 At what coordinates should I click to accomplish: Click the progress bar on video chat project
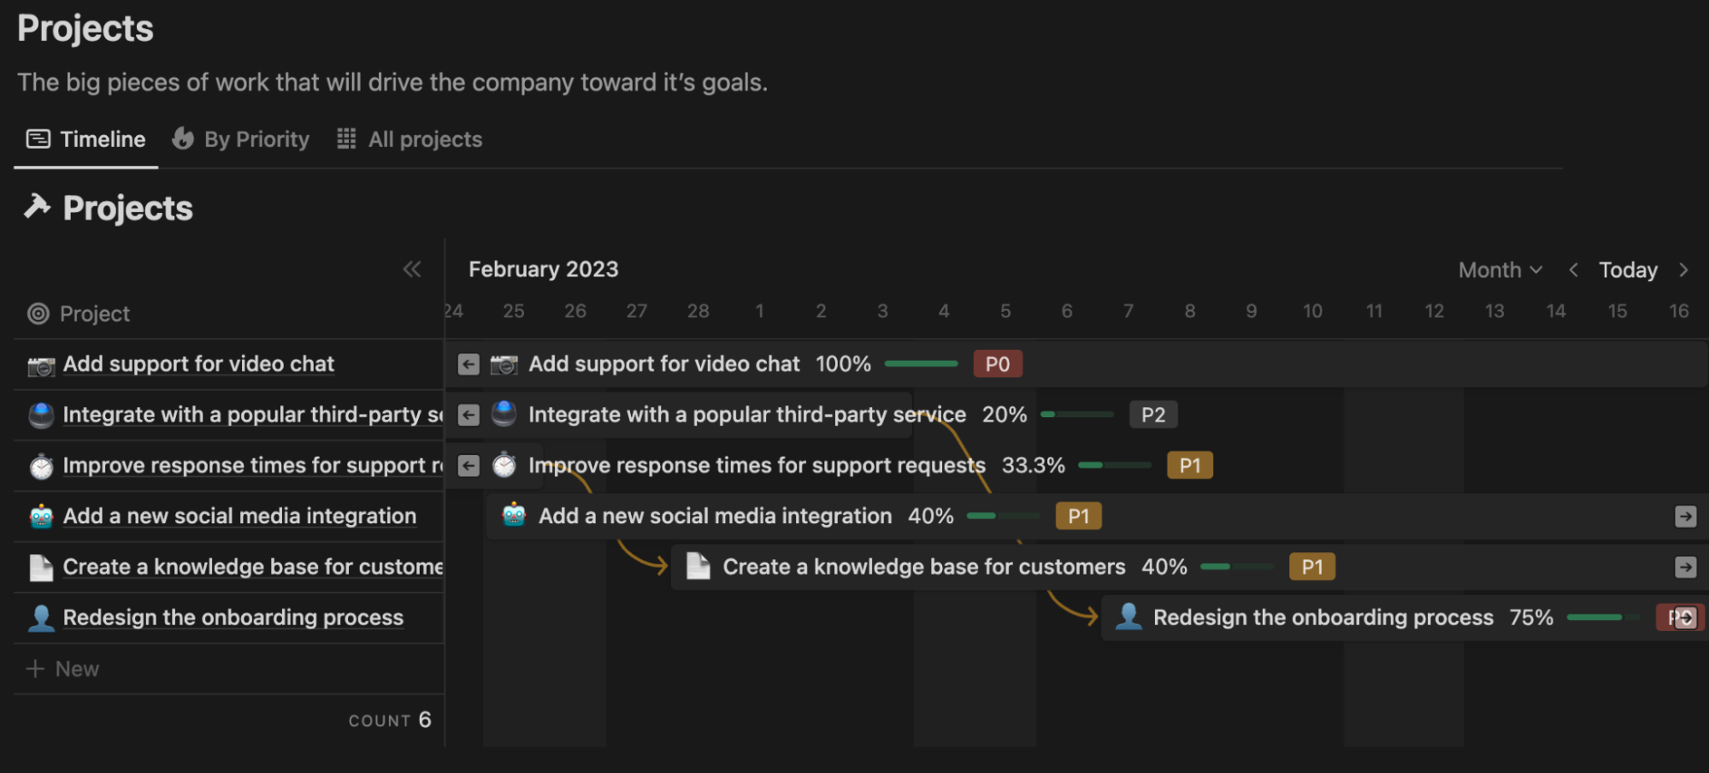(922, 363)
